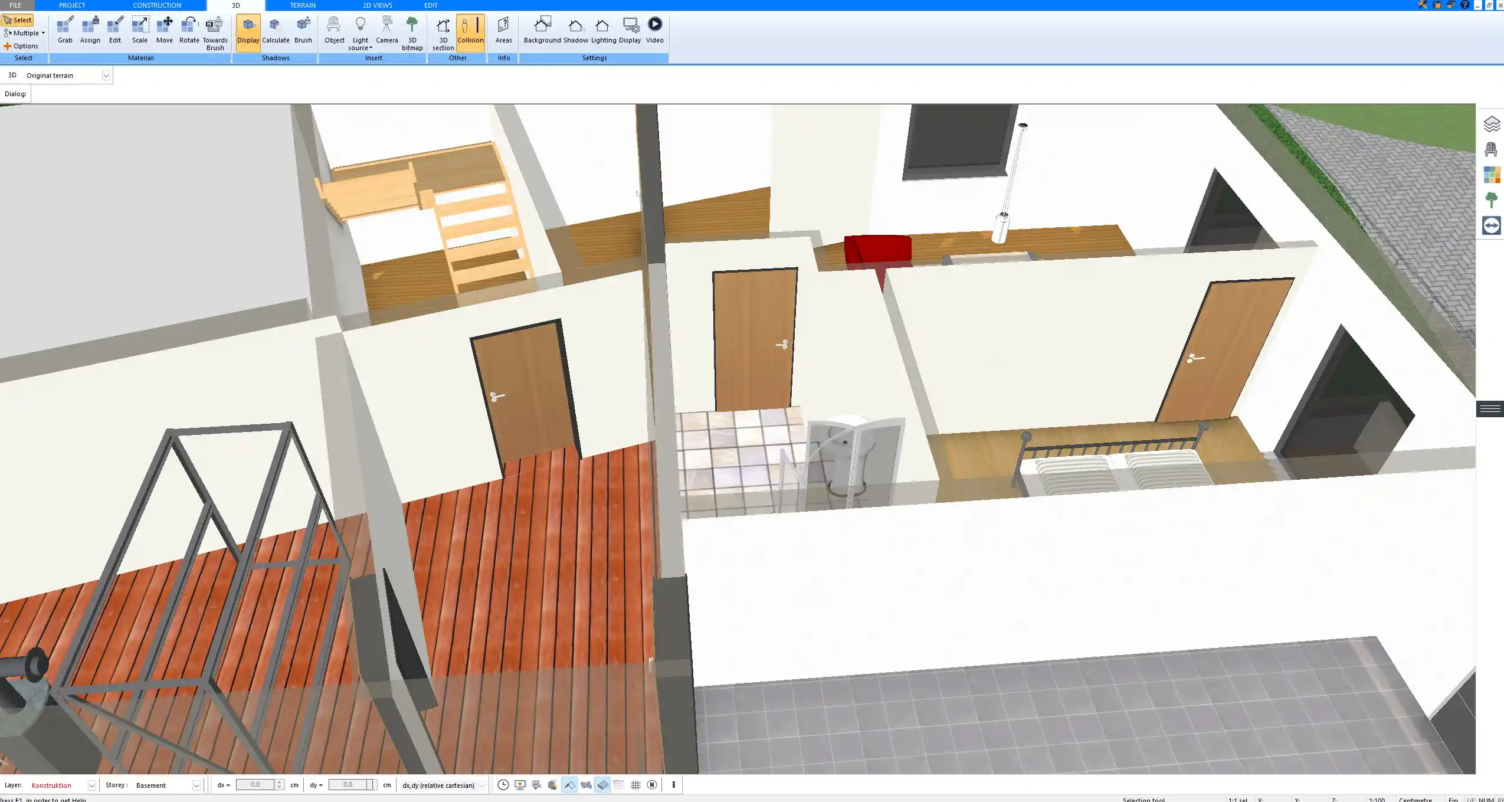
Task: Click the 1:100 scale in status bar
Action: [1377, 799]
